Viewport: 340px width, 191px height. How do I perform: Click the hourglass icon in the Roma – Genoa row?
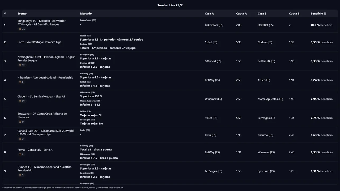(x=20, y=154)
